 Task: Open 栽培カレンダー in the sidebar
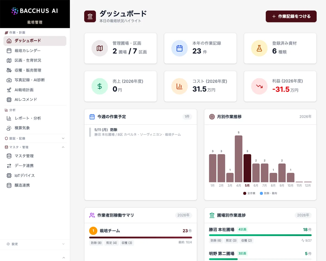(x=35, y=51)
